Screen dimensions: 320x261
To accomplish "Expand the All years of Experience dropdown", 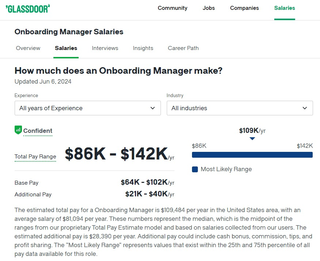I will click(x=87, y=108).
